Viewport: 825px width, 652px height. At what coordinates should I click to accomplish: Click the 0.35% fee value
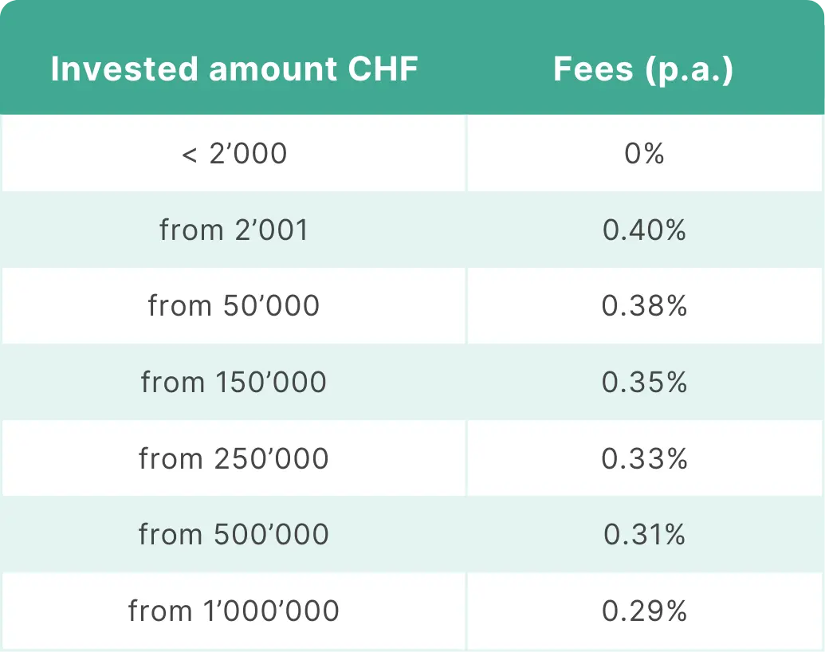click(644, 383)
